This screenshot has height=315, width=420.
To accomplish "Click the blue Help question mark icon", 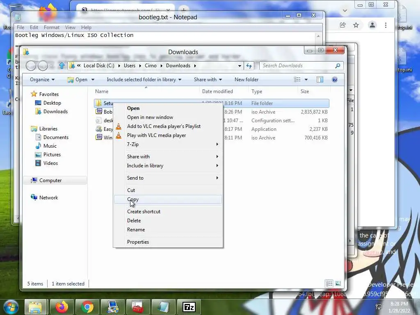I will tap(335, 80).
